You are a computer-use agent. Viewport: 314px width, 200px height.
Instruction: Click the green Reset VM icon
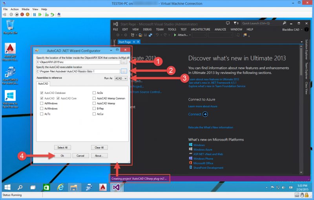[x=40, y=14]
